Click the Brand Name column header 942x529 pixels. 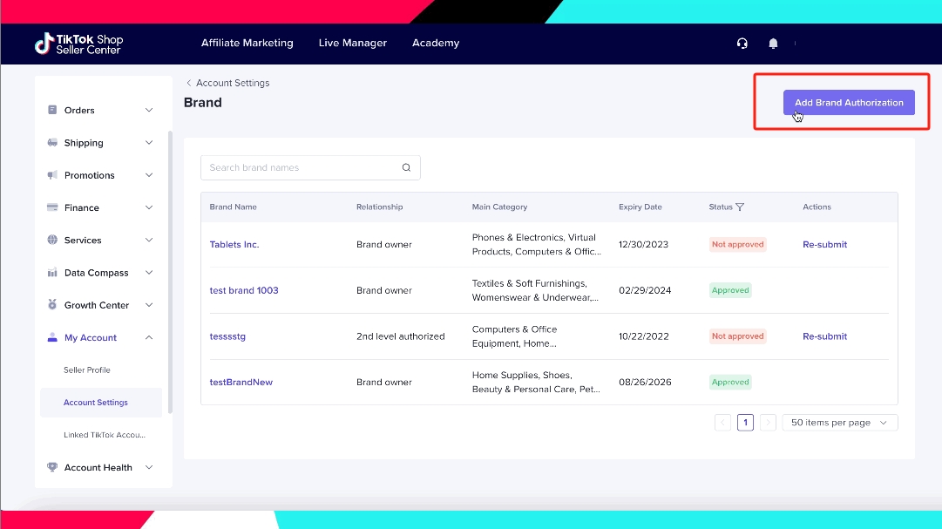233,207
